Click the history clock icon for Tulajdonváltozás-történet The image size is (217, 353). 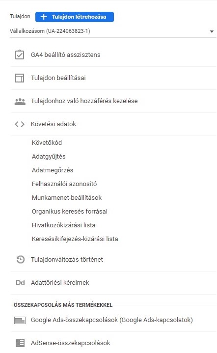coord(20,259)
